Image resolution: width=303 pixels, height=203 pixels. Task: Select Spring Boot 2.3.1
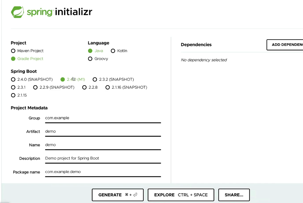pyautogui.click(x=13, y=88)
